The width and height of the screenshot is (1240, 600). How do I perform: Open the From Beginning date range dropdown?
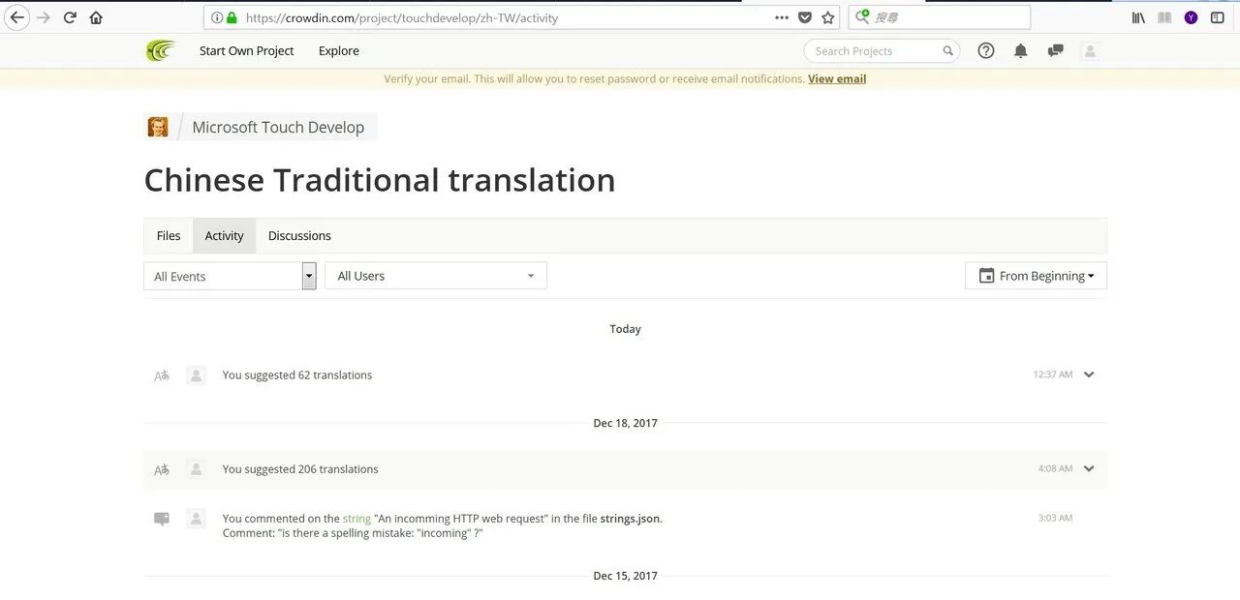tap(1036, 276)
